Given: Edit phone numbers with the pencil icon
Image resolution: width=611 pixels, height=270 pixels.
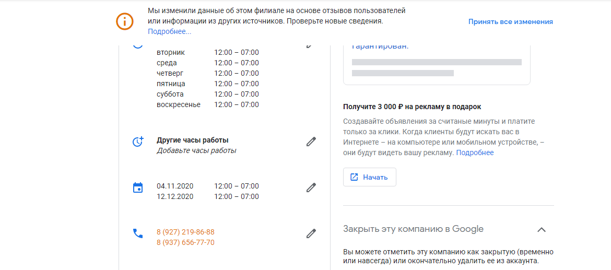Looking at the screenshot, I should pyautogui.click(x=311, y=234).
